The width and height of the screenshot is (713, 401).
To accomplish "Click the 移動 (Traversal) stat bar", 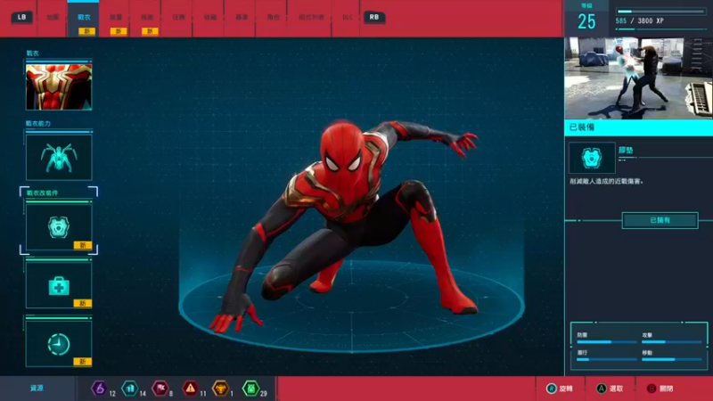I will click(x=672, y=360).
